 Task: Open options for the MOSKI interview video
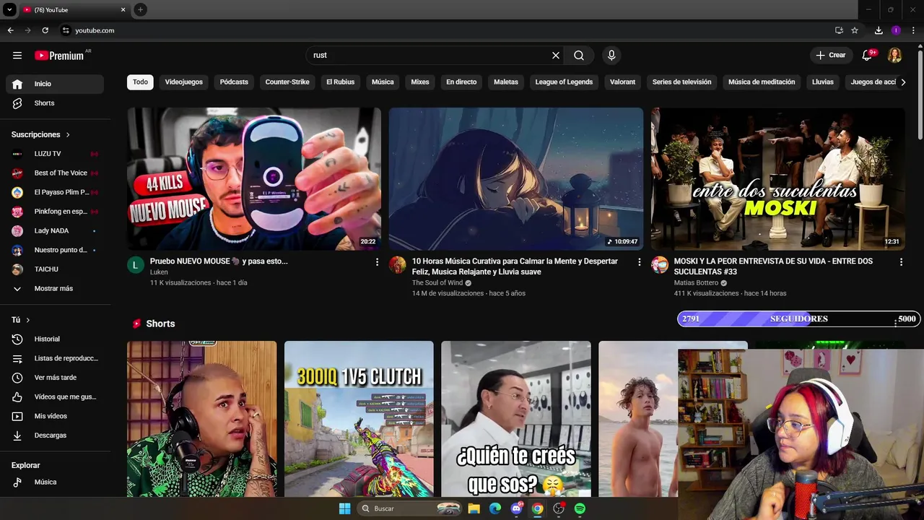coord(901,262)
